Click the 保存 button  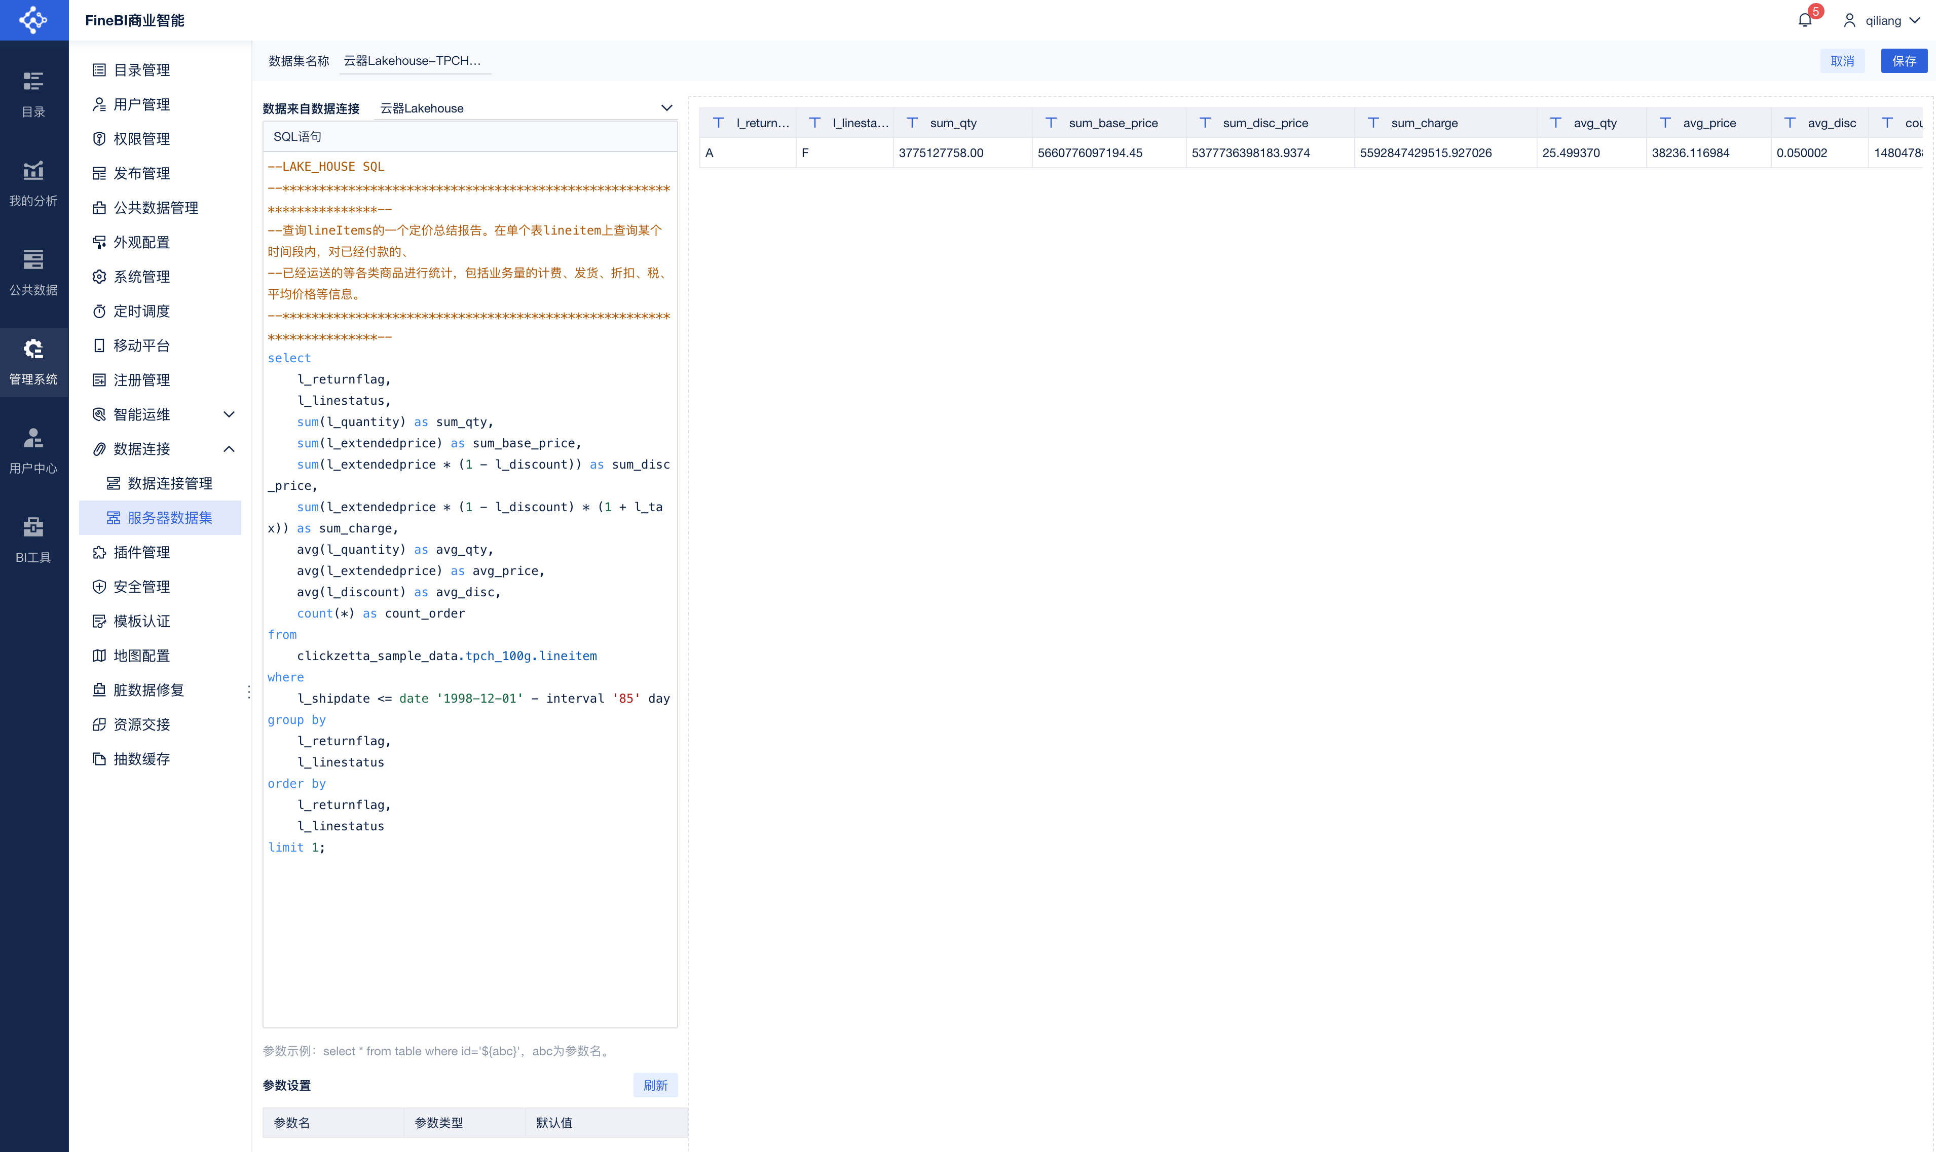[1904, 61]
